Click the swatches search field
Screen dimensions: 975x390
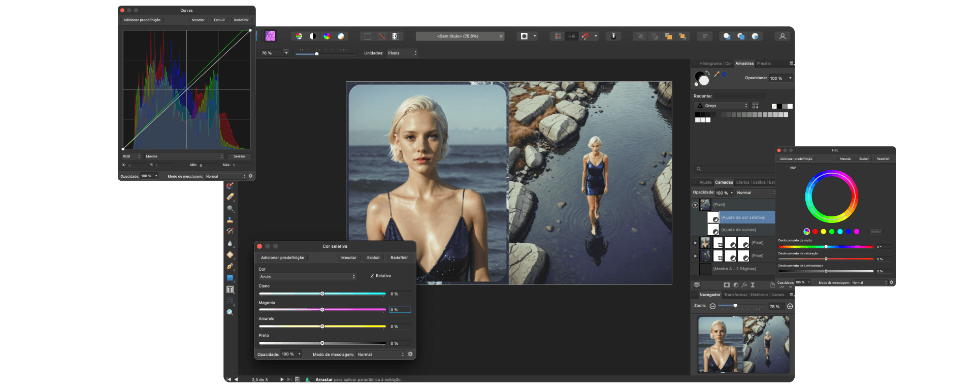click(734, 169)
